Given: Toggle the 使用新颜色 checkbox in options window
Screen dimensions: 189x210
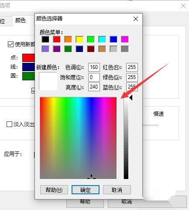Looking at the screenshot, I should (x=10, y=44).
